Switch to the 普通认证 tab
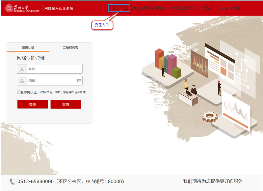263x191 pixels. (x=28, y=48)
